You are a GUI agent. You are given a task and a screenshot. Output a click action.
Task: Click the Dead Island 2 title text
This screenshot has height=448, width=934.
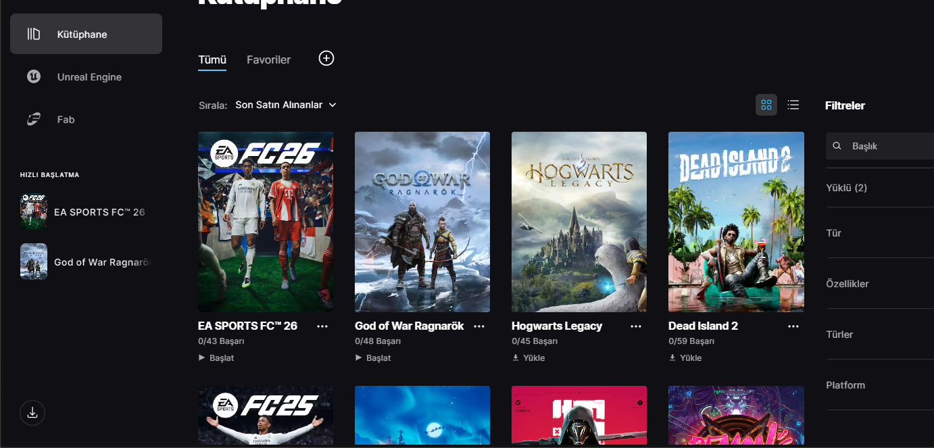click(x=703, y=326)
